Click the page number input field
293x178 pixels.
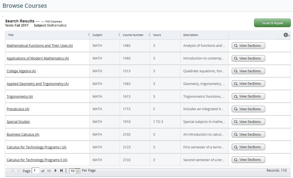(35, 171)
